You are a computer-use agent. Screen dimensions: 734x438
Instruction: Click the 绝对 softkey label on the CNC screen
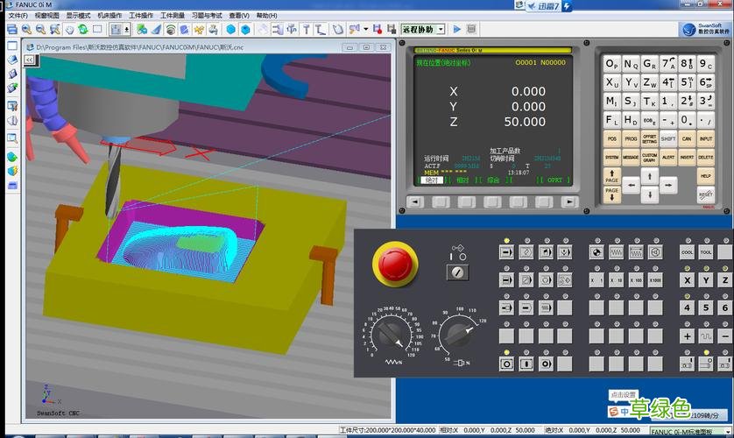(x=431, y=180)
